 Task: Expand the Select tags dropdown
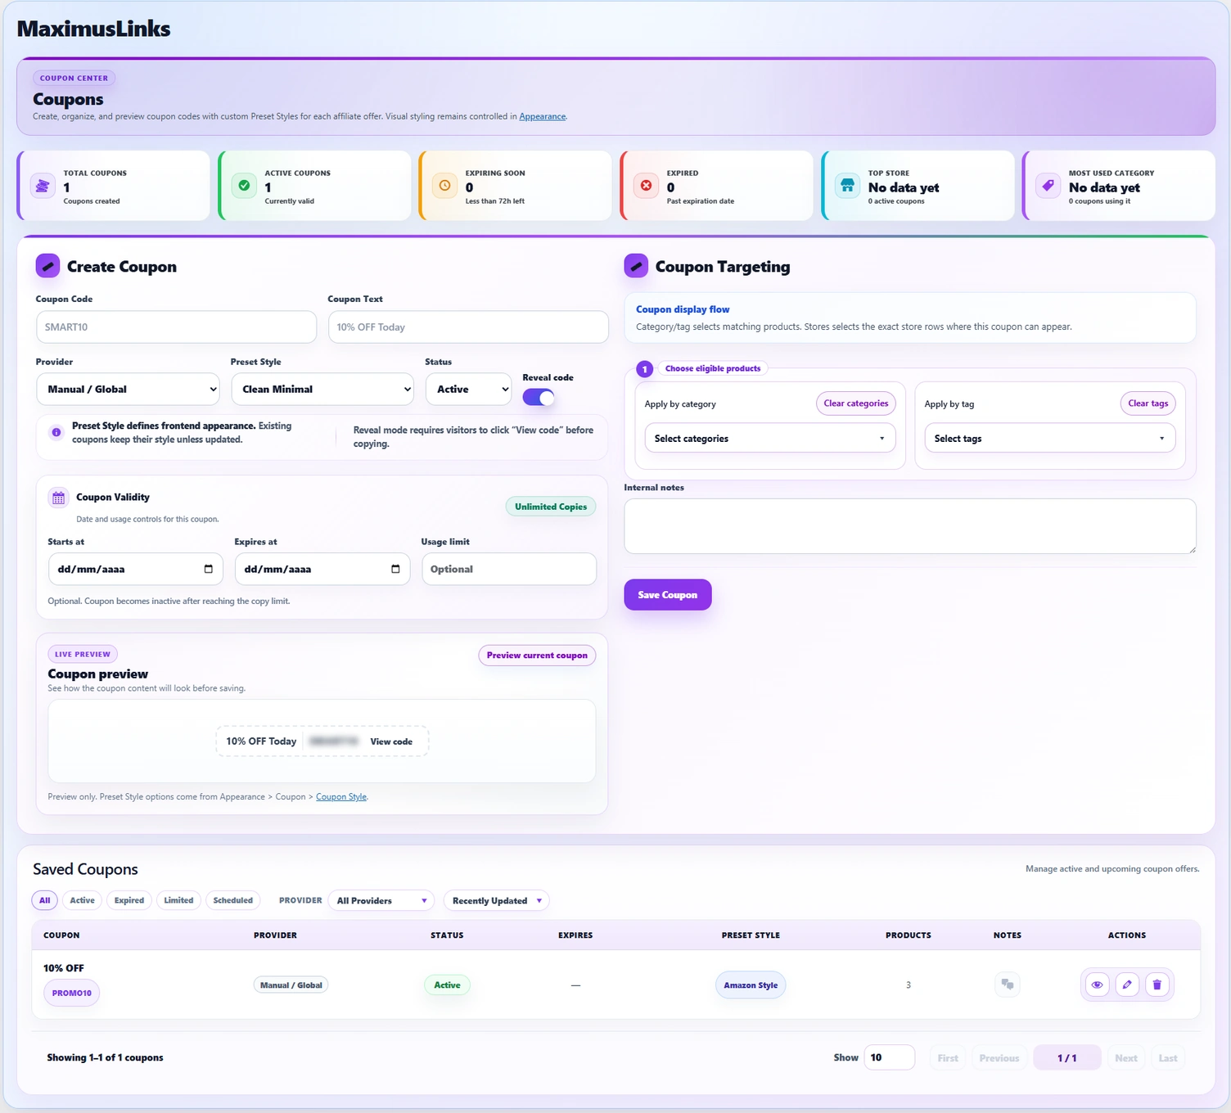(1050, 439)
